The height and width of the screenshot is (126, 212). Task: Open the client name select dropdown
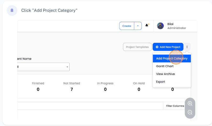pos(43,67)
